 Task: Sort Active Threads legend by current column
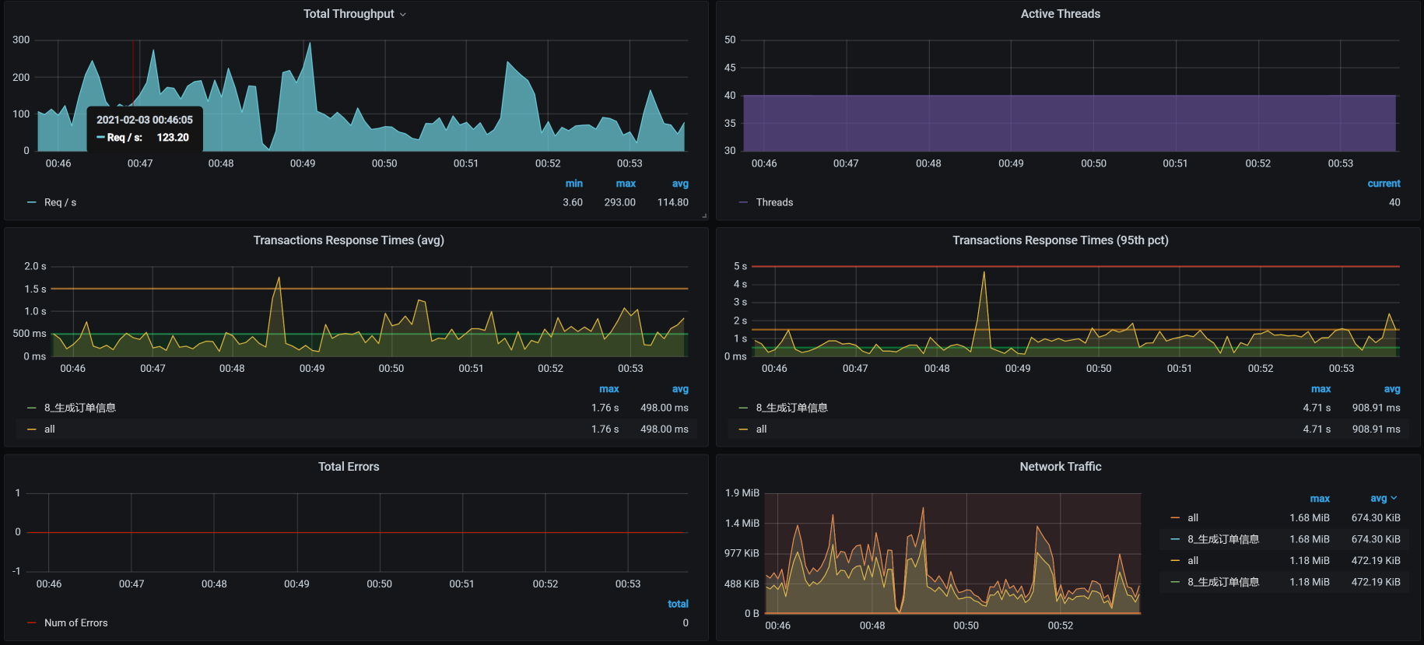(x=1384, y=184)
